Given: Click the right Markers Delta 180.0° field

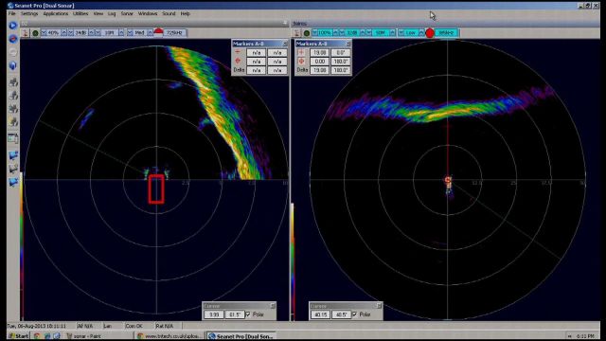Looking at the screenshot, I should pos(341,70).
